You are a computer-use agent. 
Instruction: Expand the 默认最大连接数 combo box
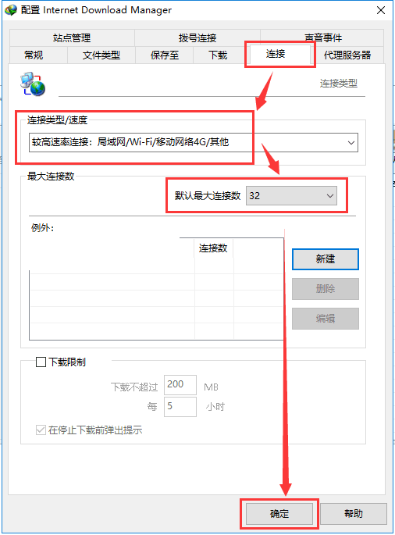[x=291, y=196]
